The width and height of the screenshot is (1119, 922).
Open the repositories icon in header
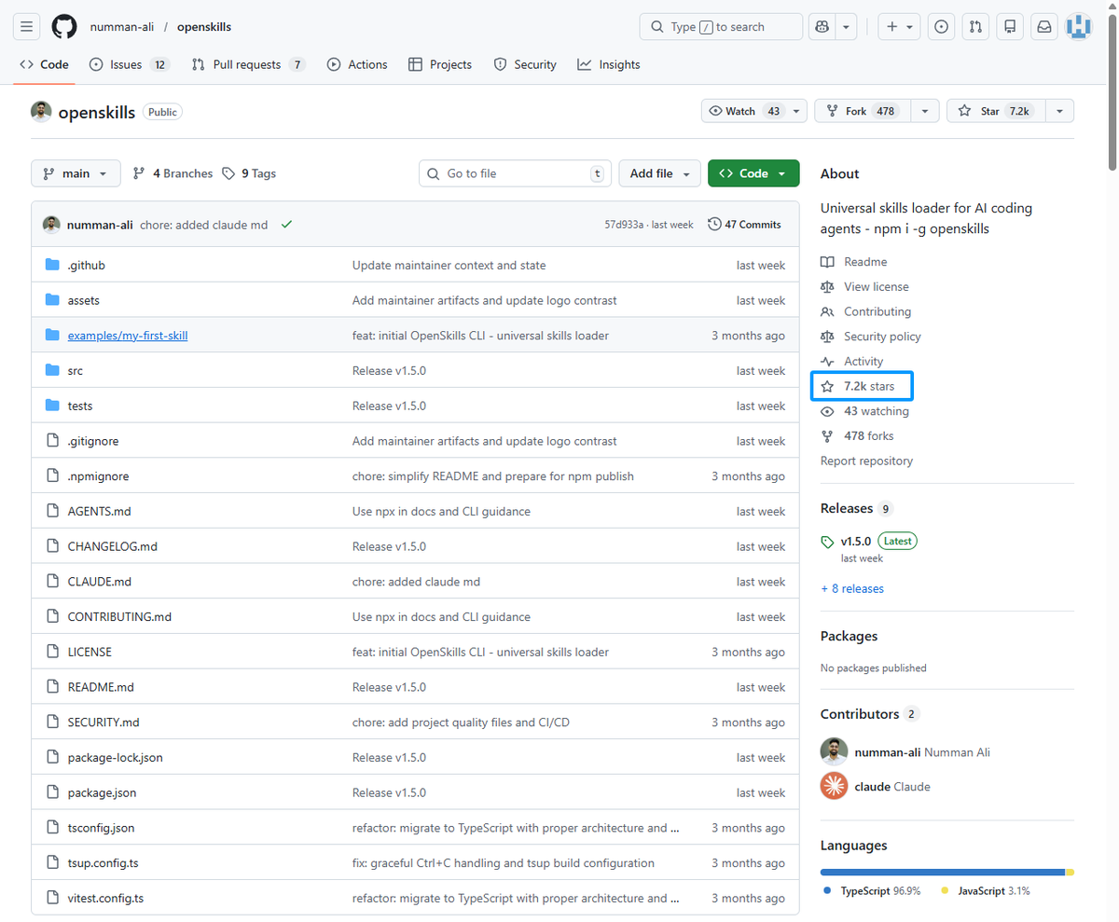[1009, 27]
